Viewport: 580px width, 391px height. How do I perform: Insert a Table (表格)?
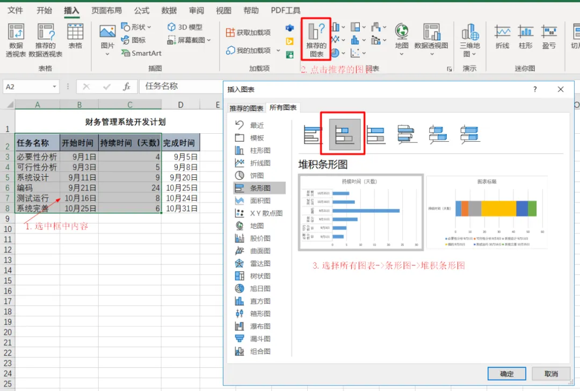tap(75, 36)
